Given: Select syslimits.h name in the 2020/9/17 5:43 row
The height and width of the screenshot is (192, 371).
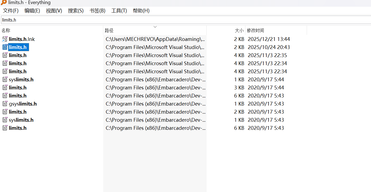Looking at the screenshot, I should pyautogui.click(x=21, y=120).
